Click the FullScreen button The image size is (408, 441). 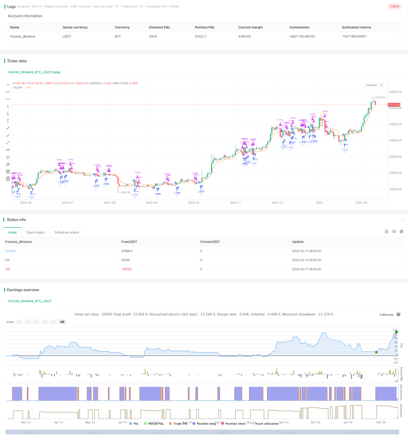386,314
